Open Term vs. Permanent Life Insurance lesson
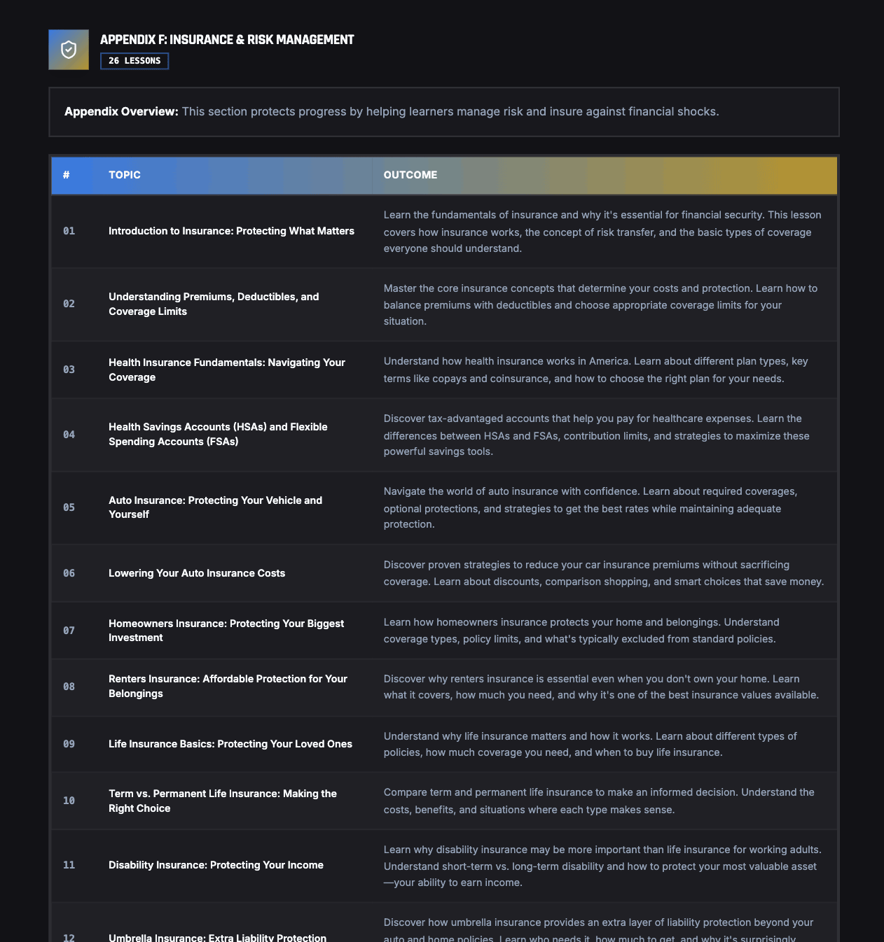Screen dimensions: 884x942 [222, 801]
